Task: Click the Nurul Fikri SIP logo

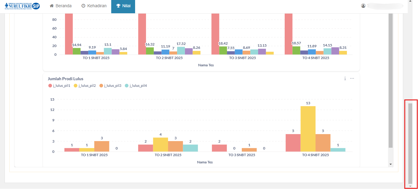Action: click(22, 6)
